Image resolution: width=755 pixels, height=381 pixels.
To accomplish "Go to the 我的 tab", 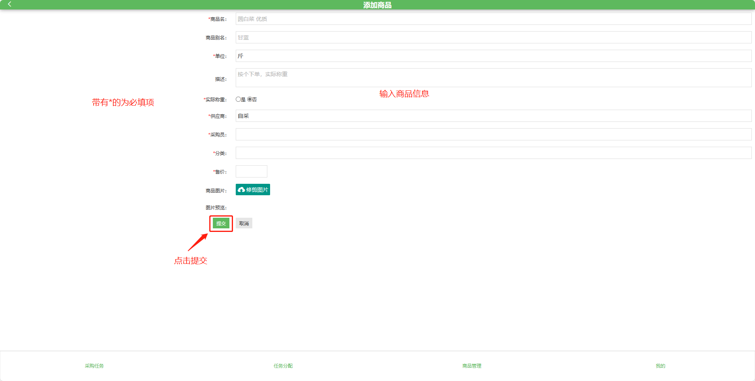I will pos(661,366).
